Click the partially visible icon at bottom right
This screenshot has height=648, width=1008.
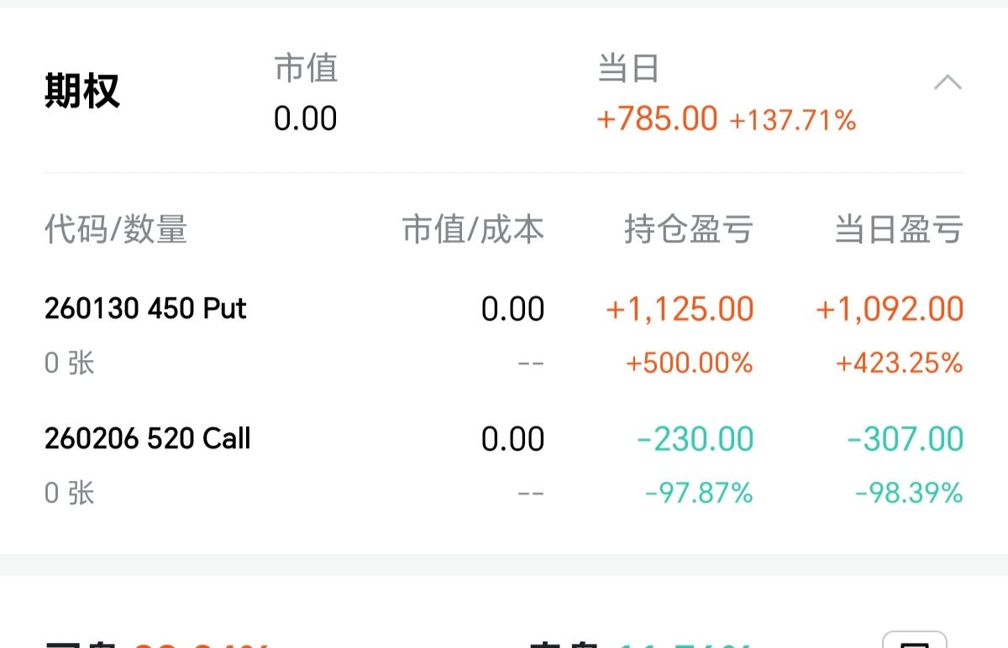914,640
